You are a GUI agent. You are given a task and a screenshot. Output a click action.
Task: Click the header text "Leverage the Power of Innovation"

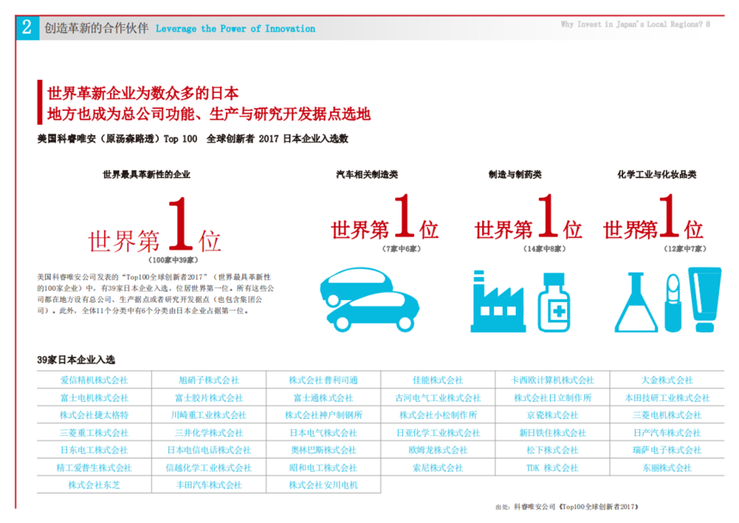pyautogui.click(x=235, y=28)
